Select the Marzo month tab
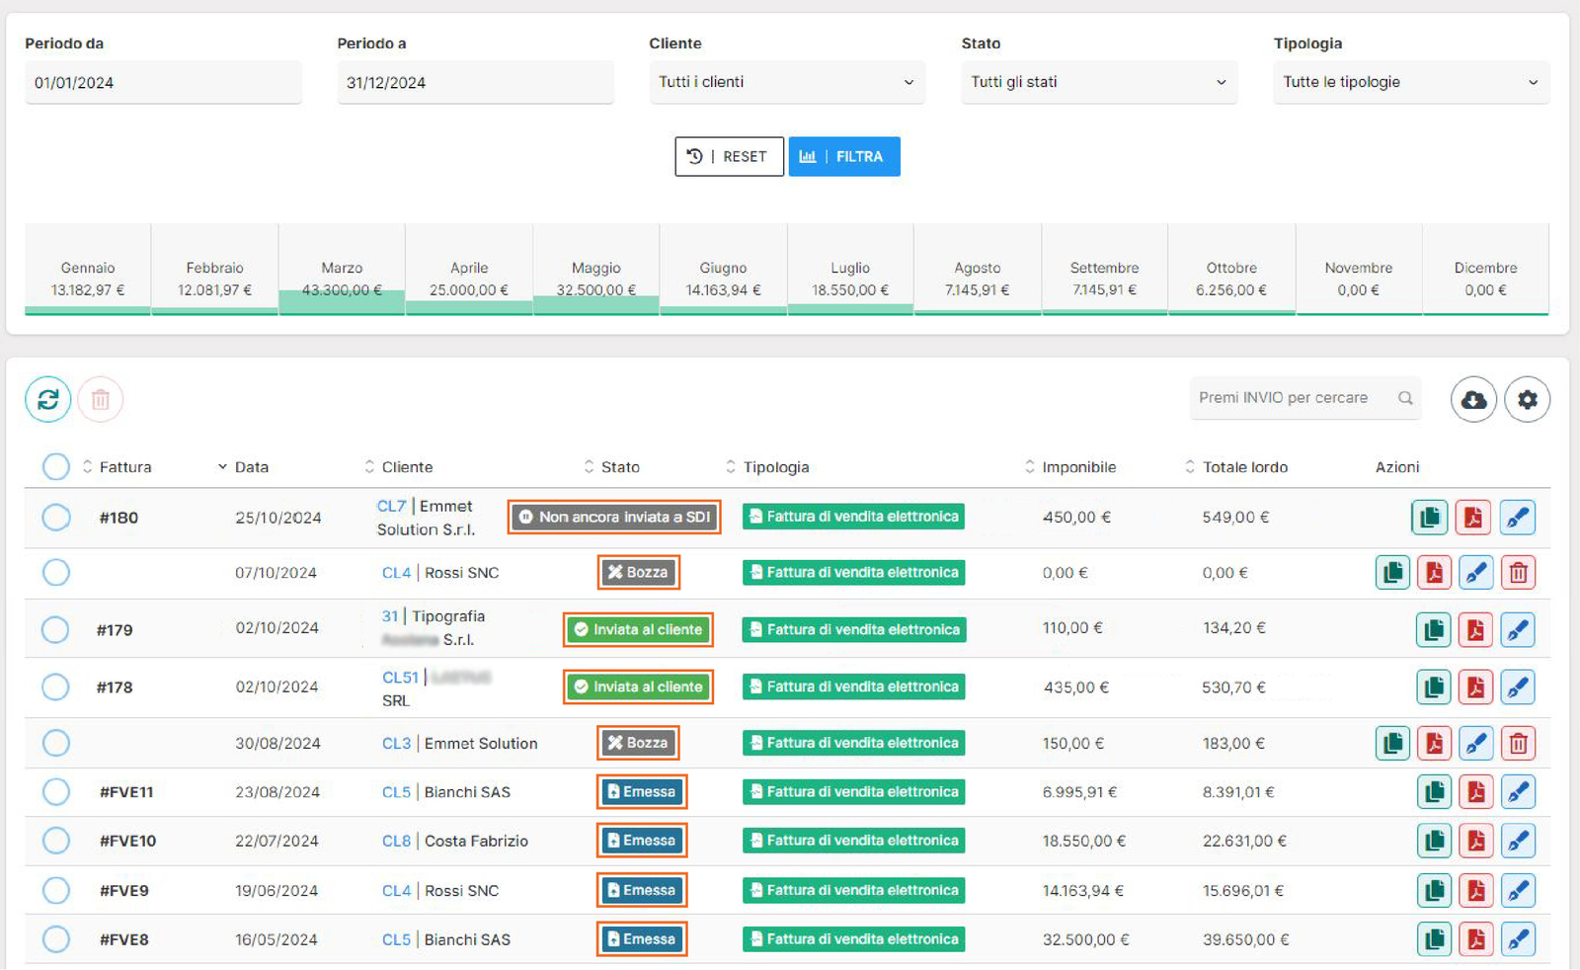Image resolution: width=1580 pixels, height=970 pixels. 342,280
